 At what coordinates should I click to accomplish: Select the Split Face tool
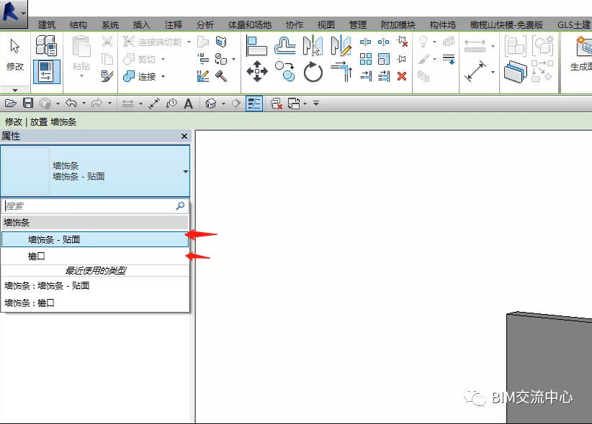point(221,42)
